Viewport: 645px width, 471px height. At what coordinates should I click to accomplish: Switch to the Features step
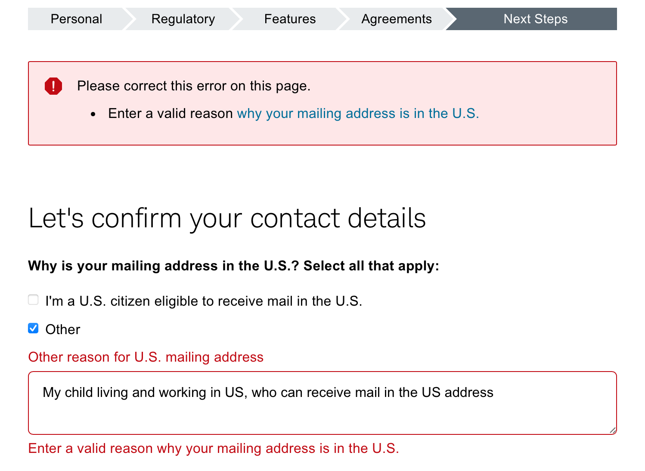click(290, 19)
